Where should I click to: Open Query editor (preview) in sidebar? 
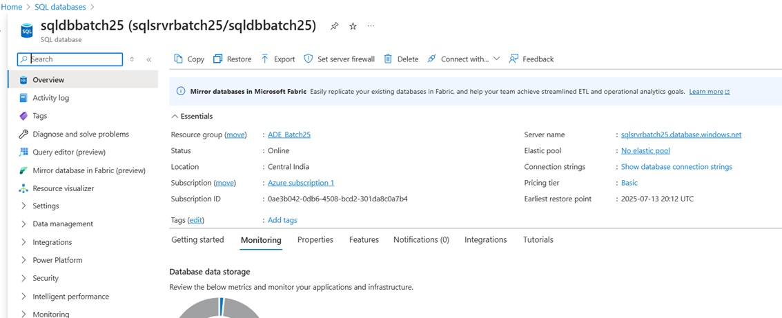coord(69,152)
